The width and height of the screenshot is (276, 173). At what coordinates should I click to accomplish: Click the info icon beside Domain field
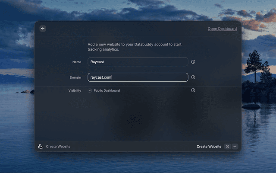tap(193, 77)
